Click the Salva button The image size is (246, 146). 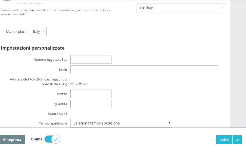224,140
